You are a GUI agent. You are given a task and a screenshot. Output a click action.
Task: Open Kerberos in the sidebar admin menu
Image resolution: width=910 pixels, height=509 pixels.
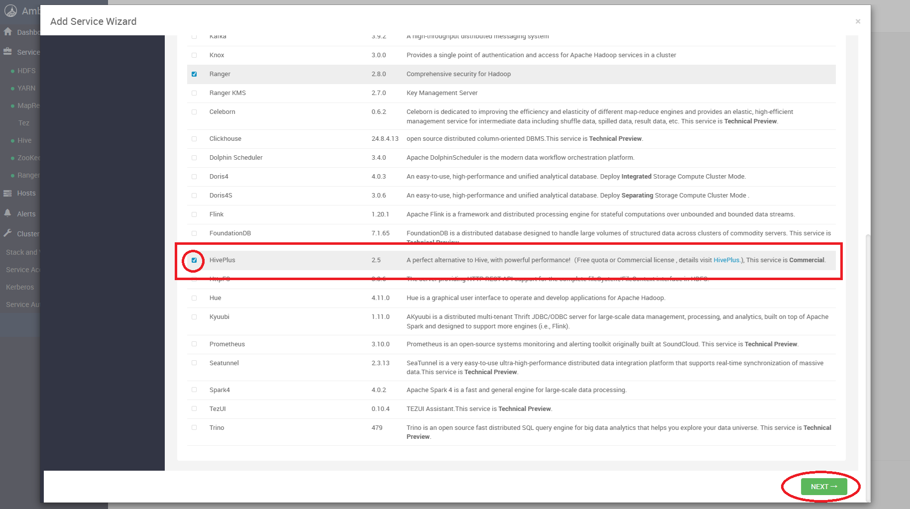click(x=20, y=287)
